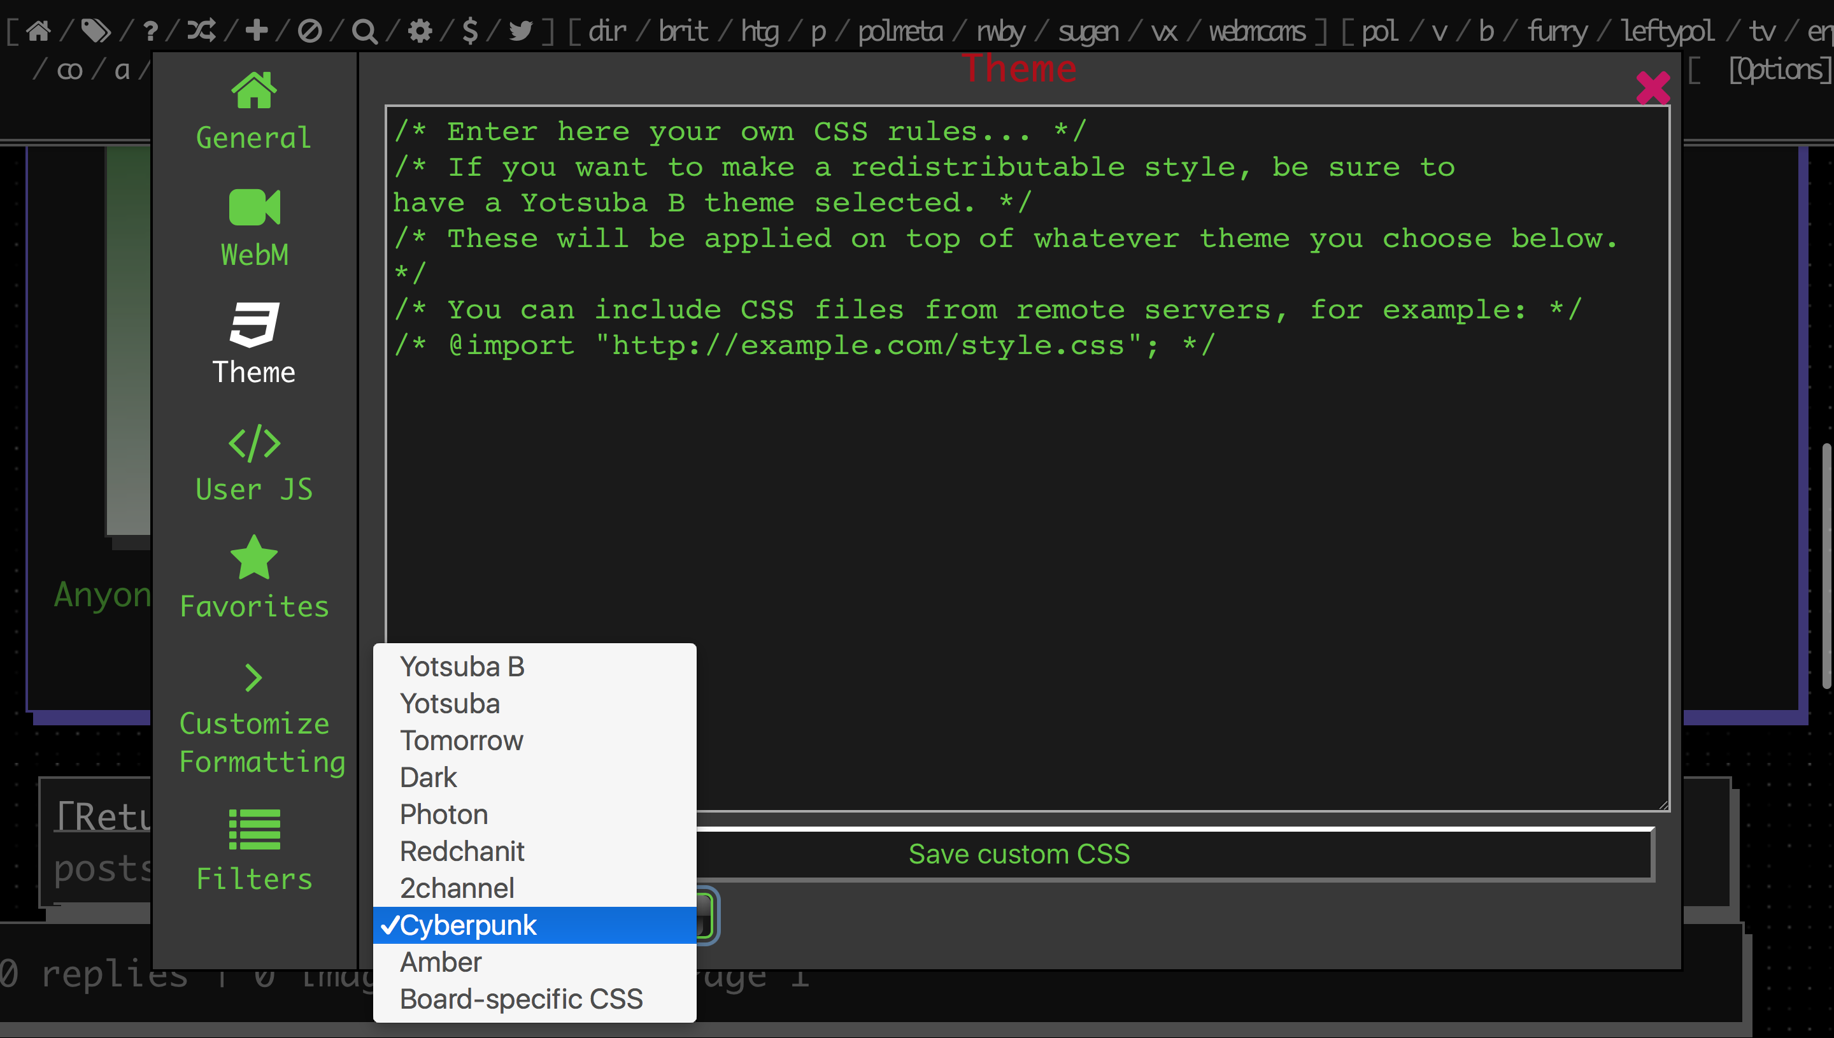
Task: Select the checked Cyberpunk theme option
Action: tap(534, 925)
